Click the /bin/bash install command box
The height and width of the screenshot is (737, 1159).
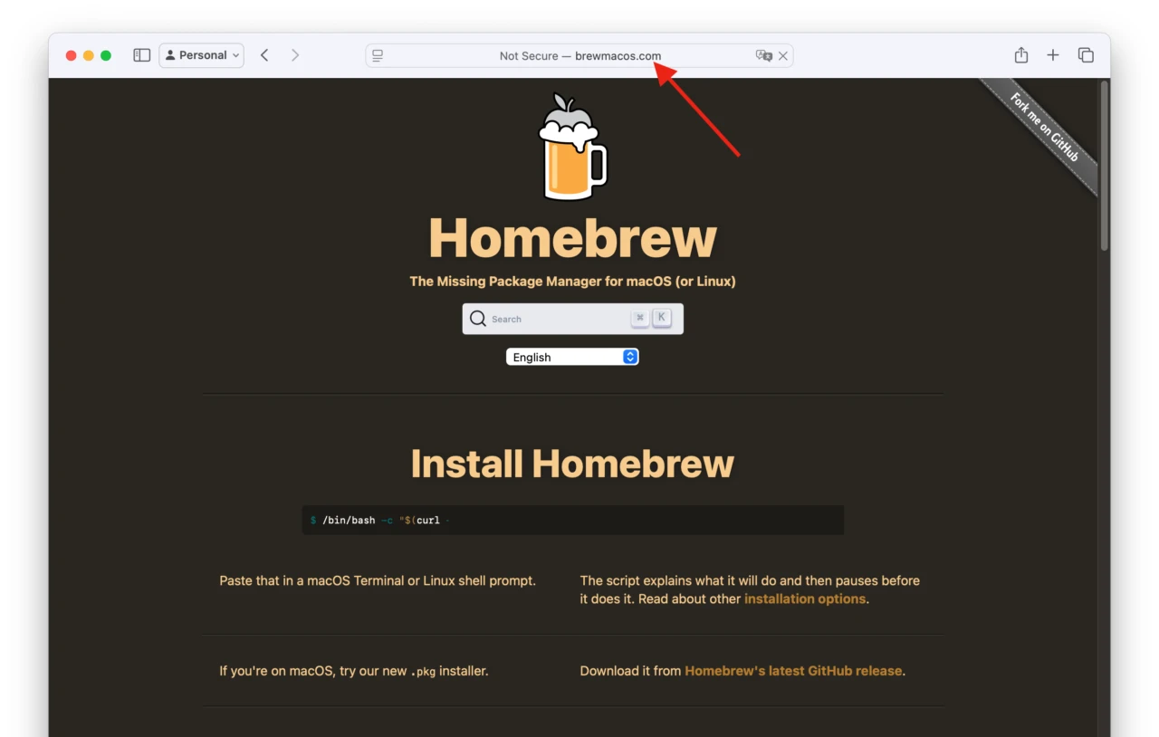tap(572, 520)
